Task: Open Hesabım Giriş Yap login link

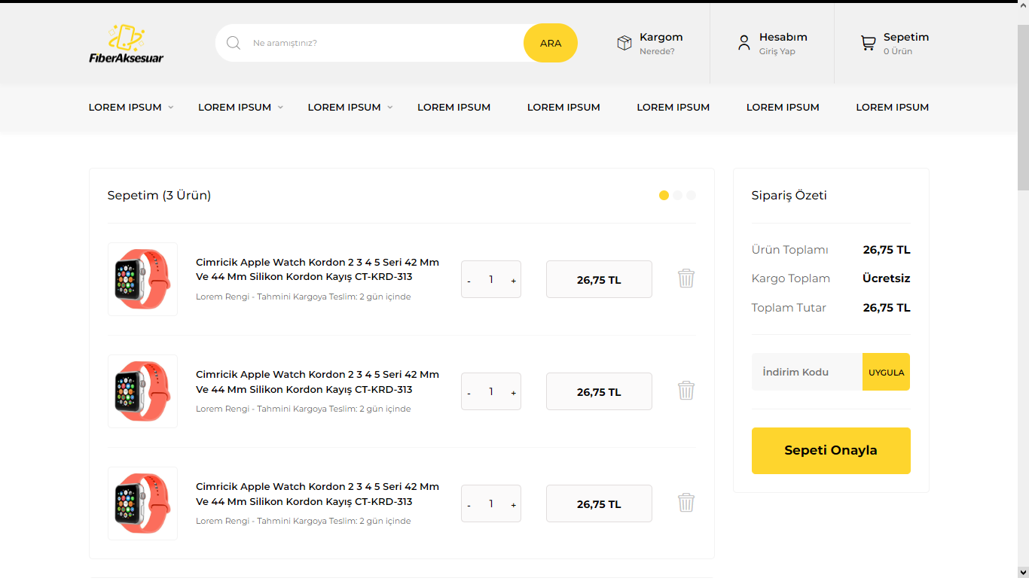Action: 783,44
